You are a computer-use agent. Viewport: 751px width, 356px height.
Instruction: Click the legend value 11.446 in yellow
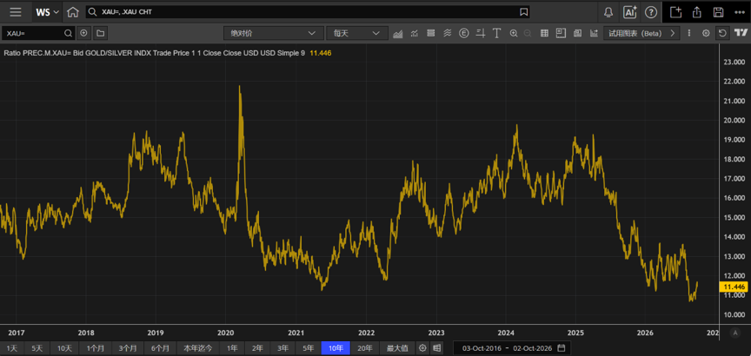coord(321,53)
